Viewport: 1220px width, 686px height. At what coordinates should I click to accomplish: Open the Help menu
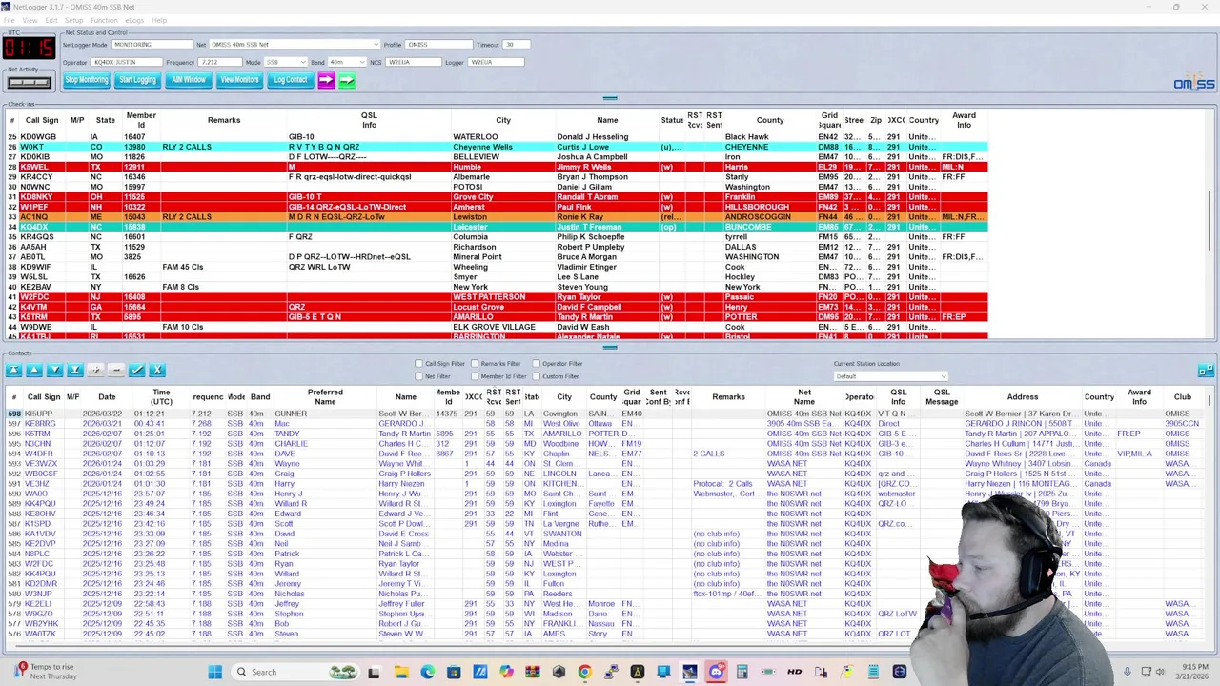[159, 20]
